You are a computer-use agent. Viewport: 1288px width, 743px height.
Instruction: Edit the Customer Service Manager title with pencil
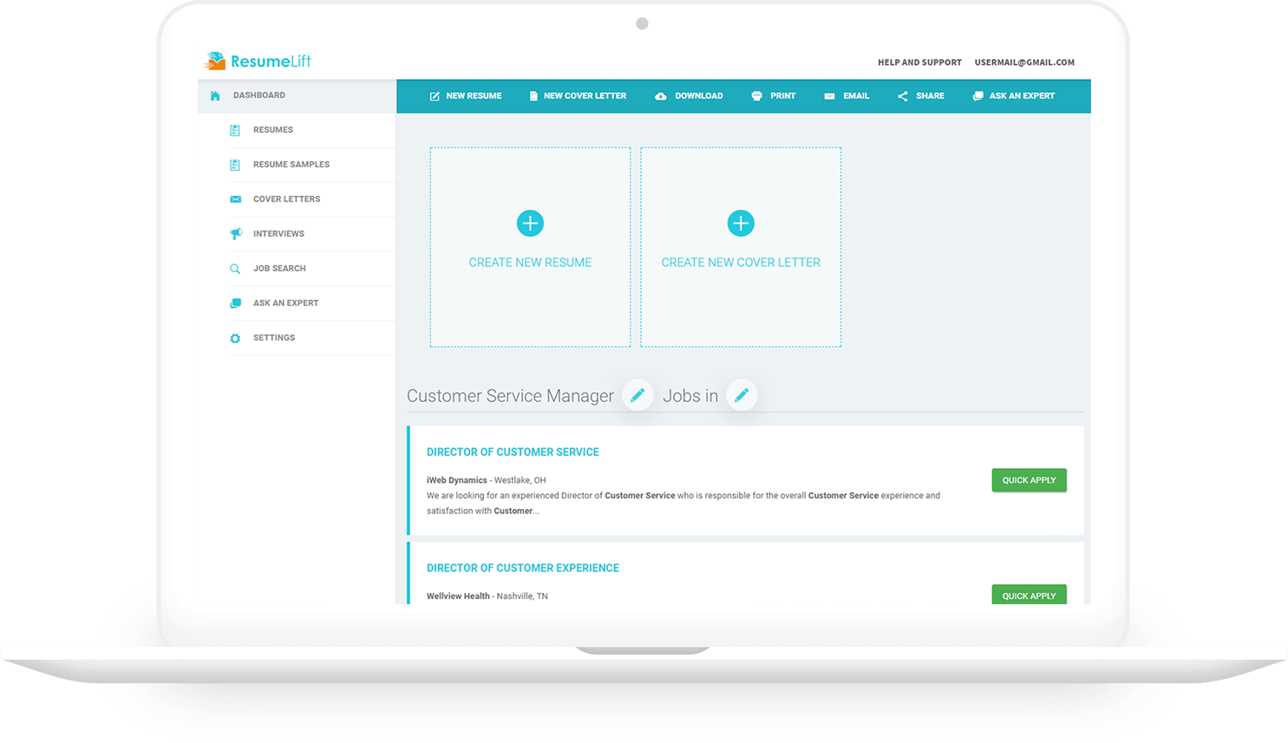click(x=637, y=395)
